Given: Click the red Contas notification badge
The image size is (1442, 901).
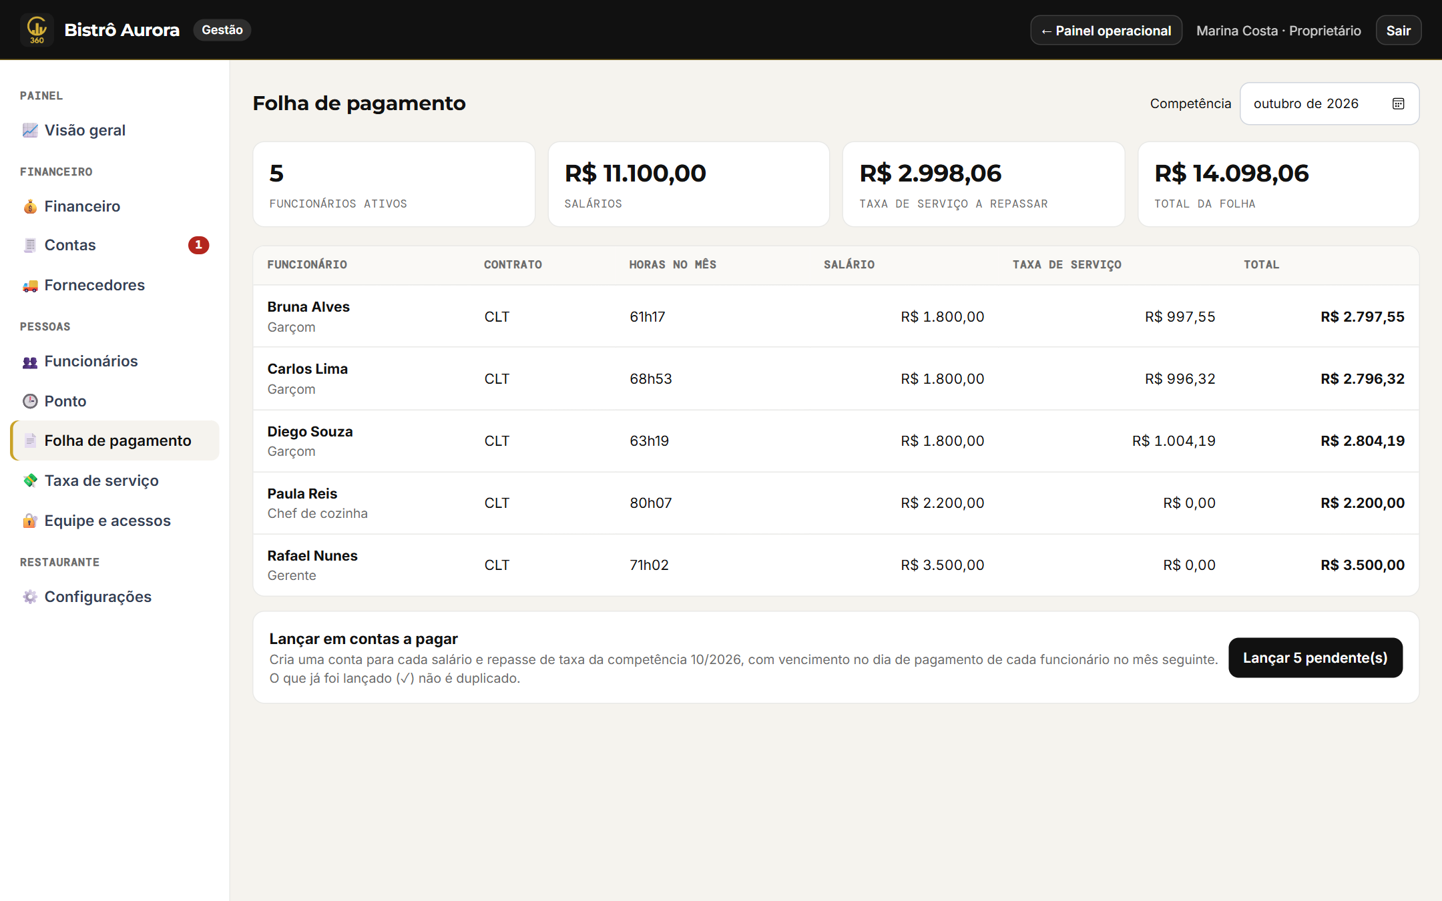Looking at the screenshot, I should click(x=198, y=245).
